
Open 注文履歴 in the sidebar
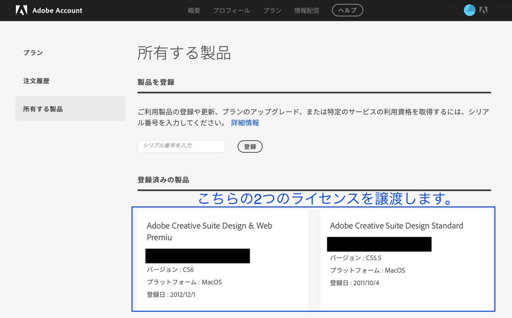point(36,81)
